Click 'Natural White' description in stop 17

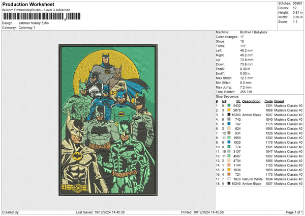(x=253, y=179)
